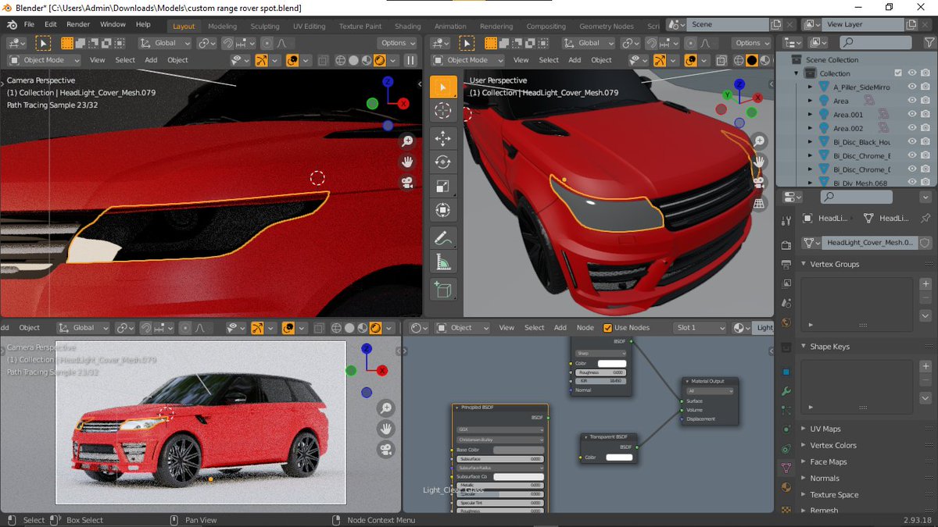Select the Transform tool in toolbar
The image size is (938, 527).
click(x=443, y=209)
